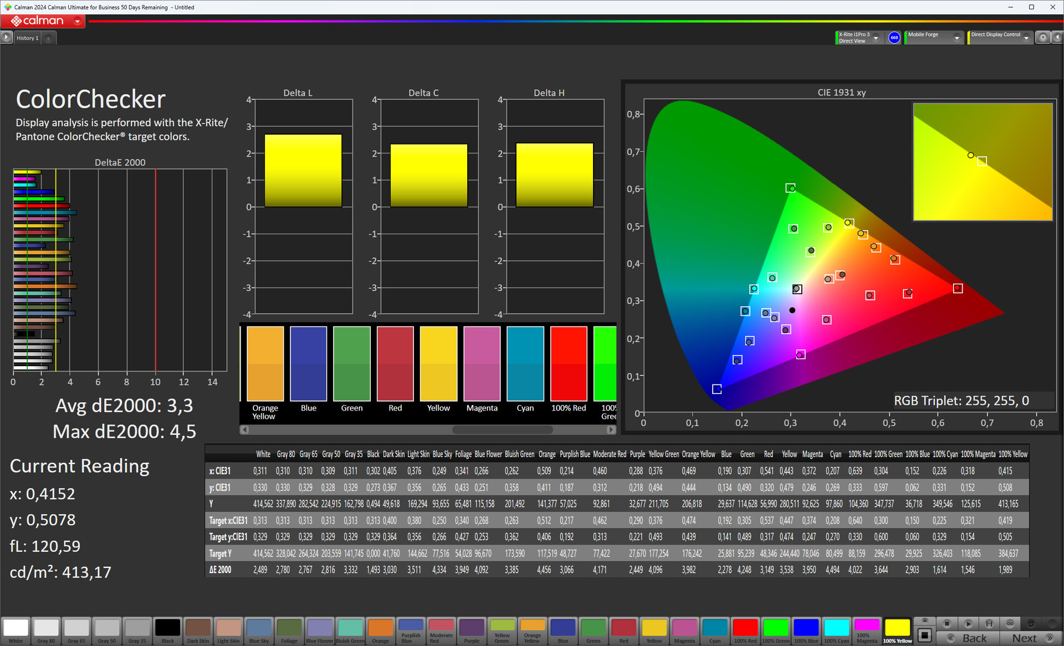Select the History 1 tab
This screenshot has width=1064, height=646.
[27, 38]
